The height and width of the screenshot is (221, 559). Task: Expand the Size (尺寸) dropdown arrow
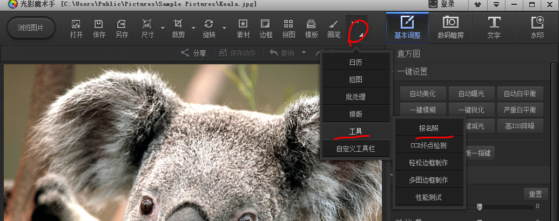(163, 28)
